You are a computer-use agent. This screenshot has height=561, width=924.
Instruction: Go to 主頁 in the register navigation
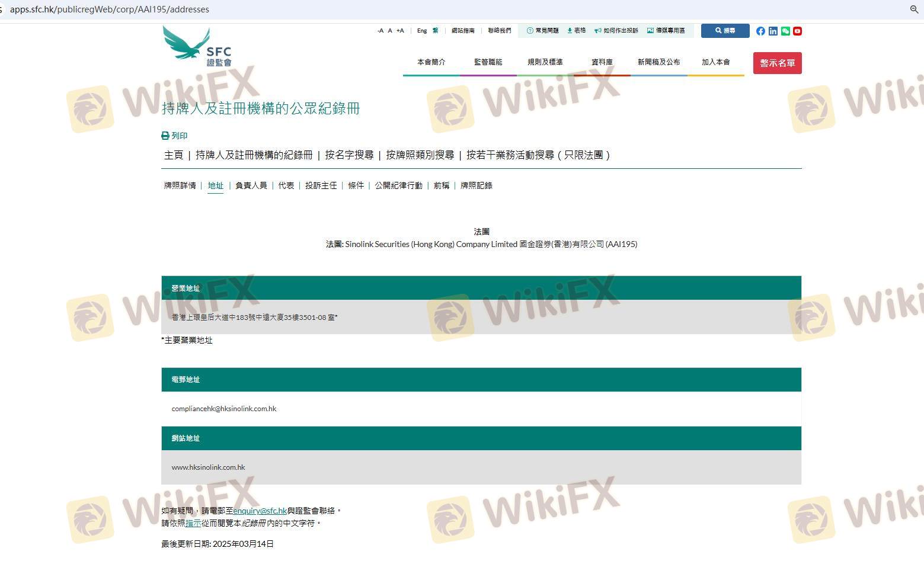(174, 155)
